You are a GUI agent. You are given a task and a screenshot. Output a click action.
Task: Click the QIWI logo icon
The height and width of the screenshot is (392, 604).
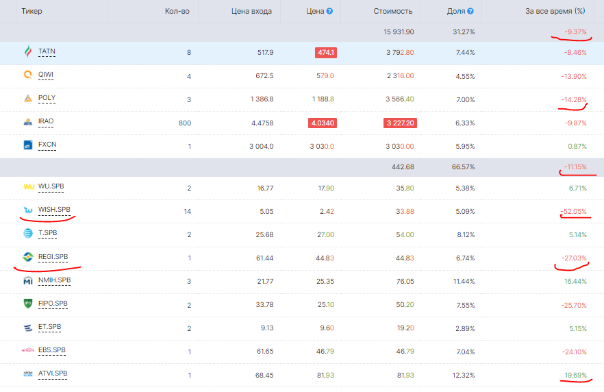pyautogui.click(x=27, y=75)
